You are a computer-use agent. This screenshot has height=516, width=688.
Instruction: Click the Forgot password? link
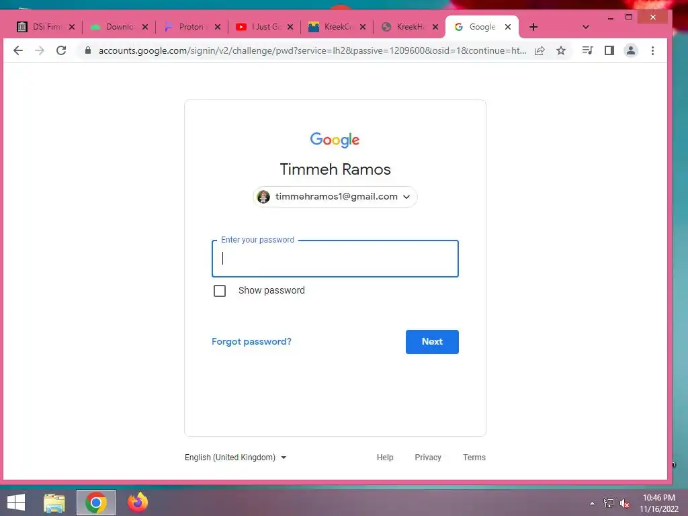251,341
